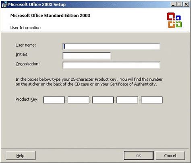Click the 'Initials:' label
This screenshot has height=163, width=191.
(22, 55)
